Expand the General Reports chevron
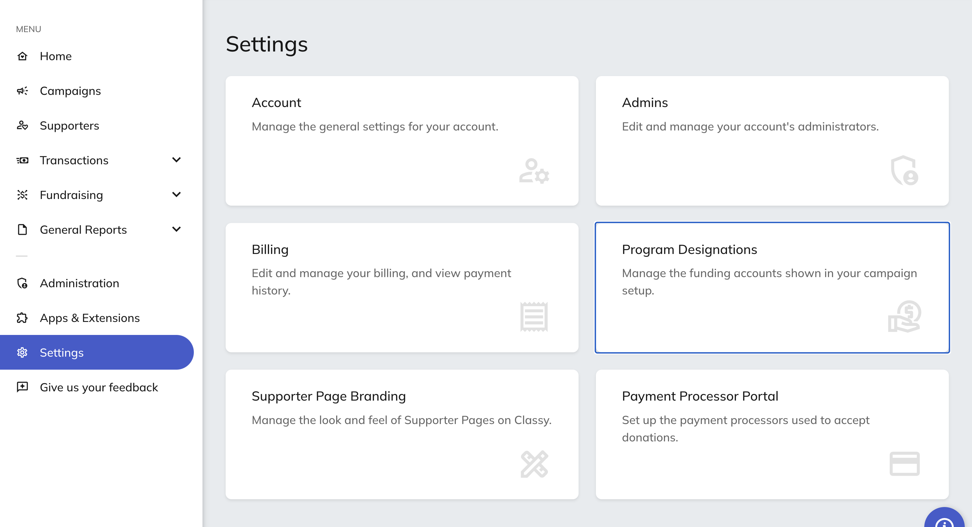The image size is (972, 527). click(176, 229)
